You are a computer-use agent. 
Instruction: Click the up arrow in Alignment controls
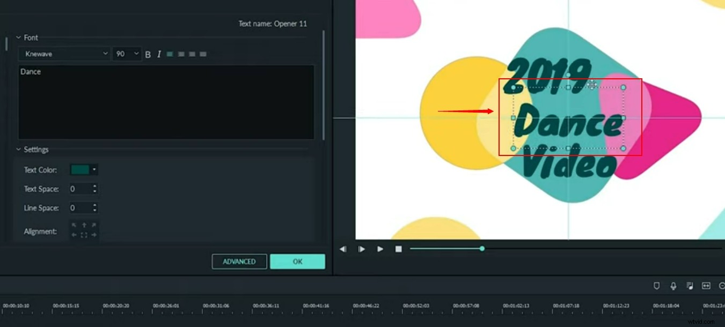click(x=84, y=225)
